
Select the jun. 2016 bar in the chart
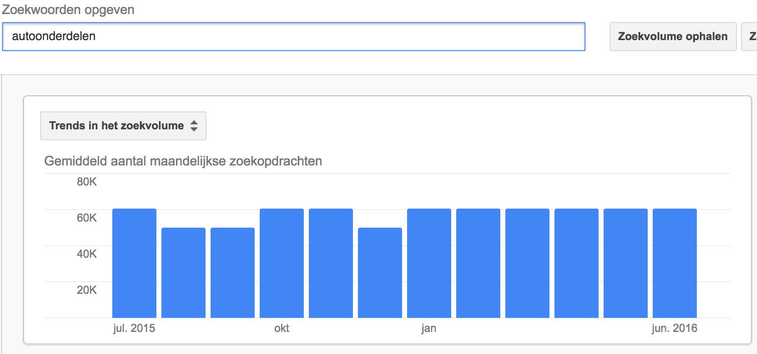pos(675,263)
